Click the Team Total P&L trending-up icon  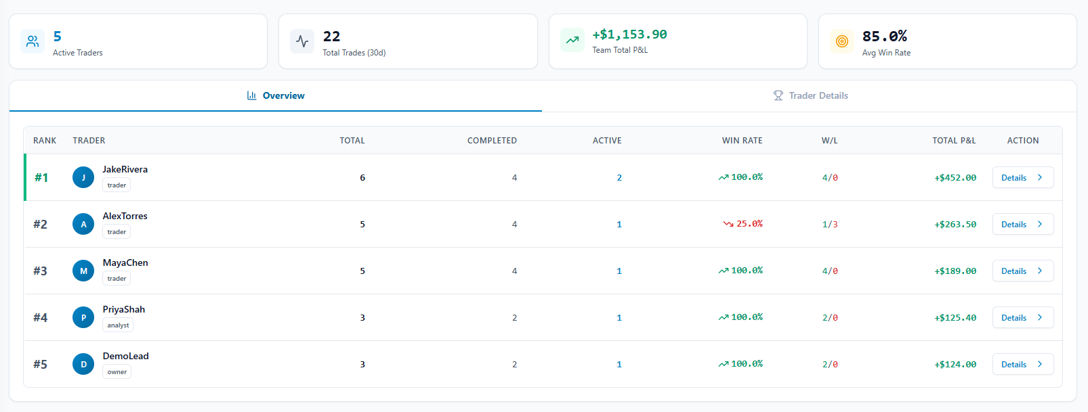click(572, 40)
